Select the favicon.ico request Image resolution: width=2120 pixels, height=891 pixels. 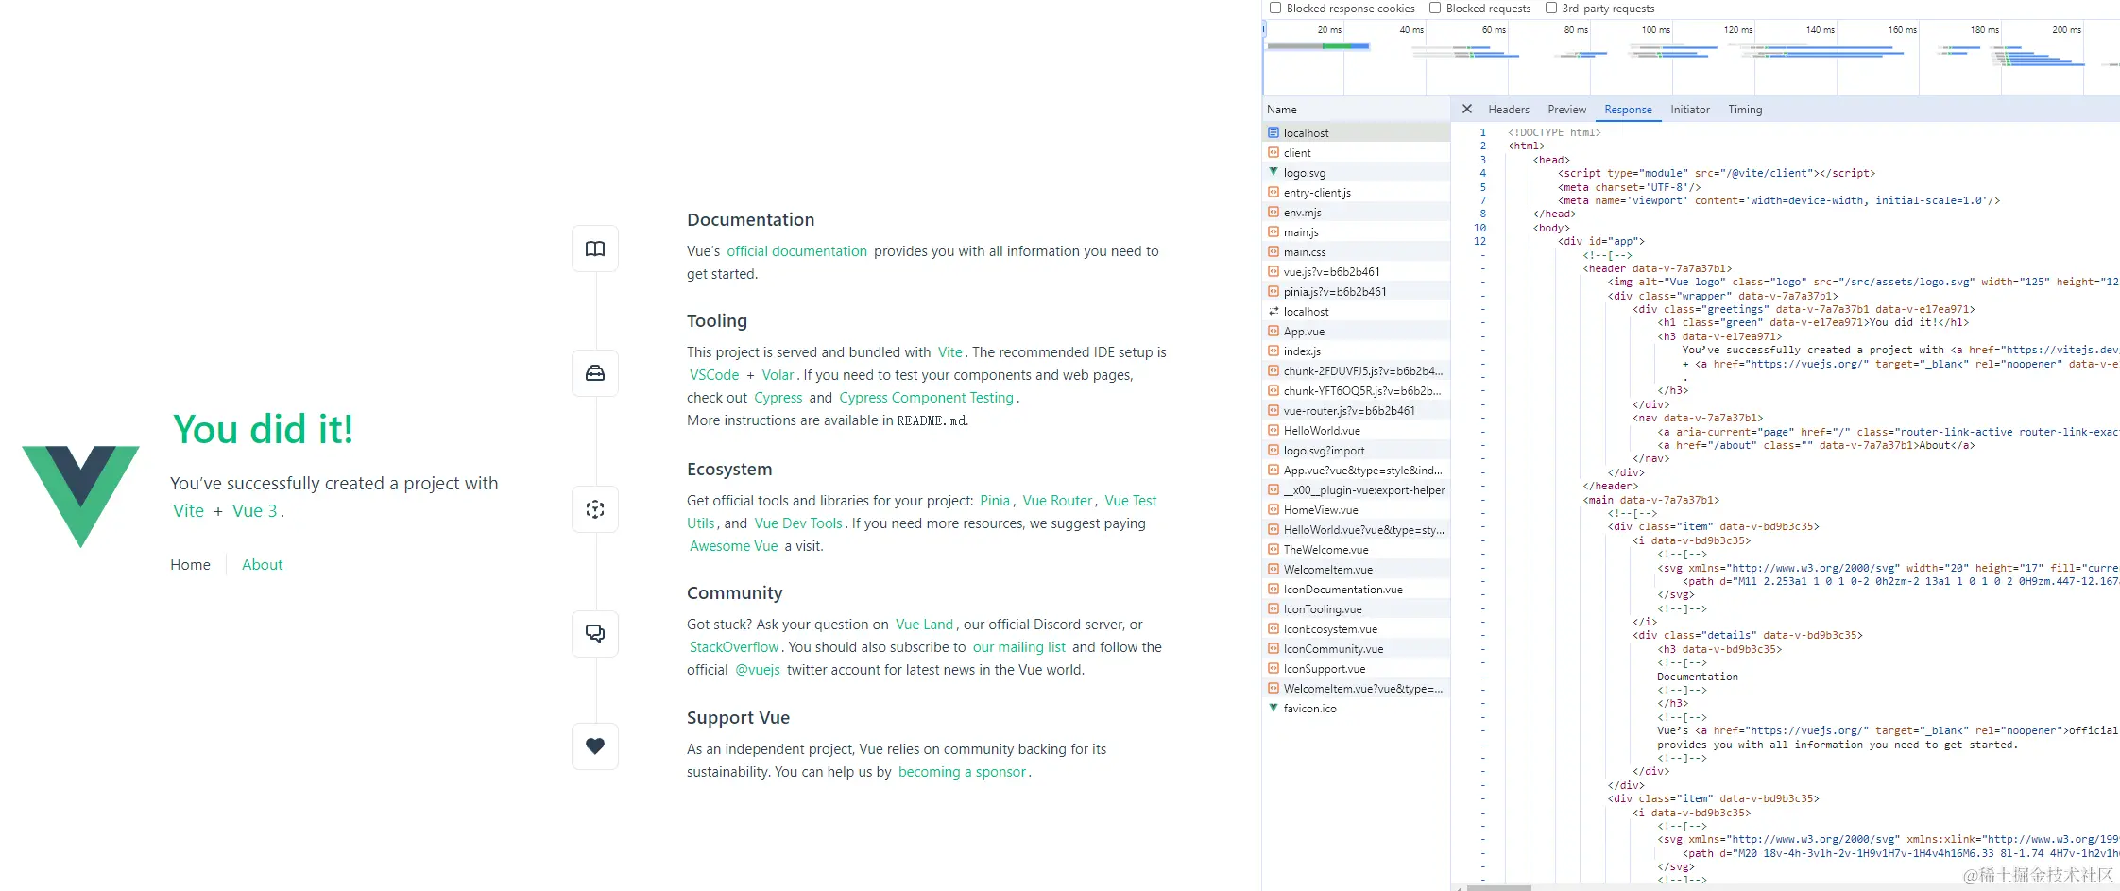coord(1357,709)
